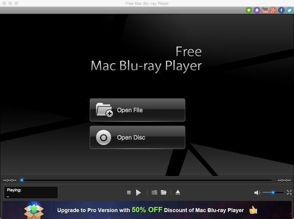Image resolution: width=294 pixels, height=219 pixels.
Task: Click the playback progress bar knob
Action: [x=22, y=180]
